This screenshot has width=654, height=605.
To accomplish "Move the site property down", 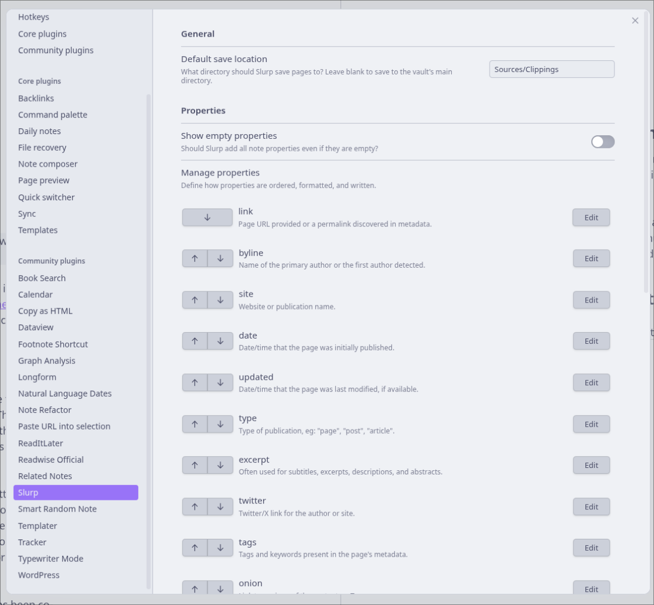I will [x=221, y=300].
